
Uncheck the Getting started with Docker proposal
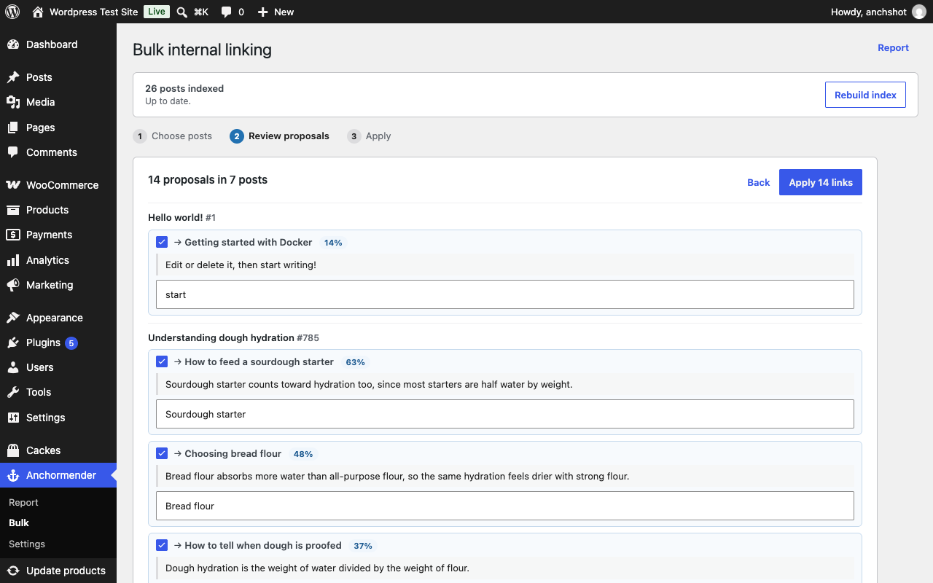[162, 242]
